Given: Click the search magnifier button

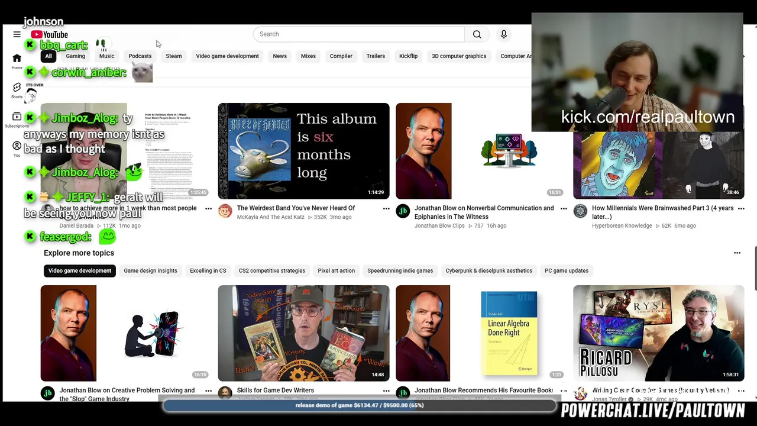Looking at the screenshot, I should (477, 34).
